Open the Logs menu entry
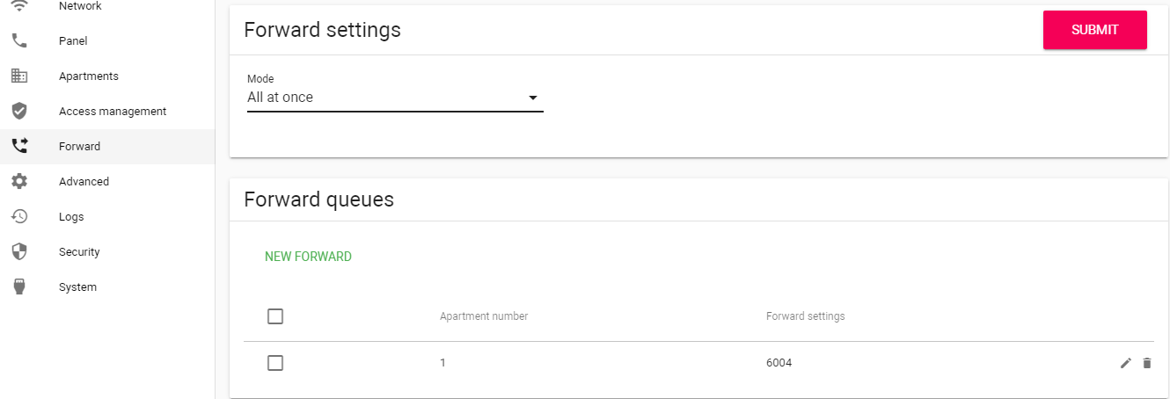 pyautogui.click(x=71, y=217)
